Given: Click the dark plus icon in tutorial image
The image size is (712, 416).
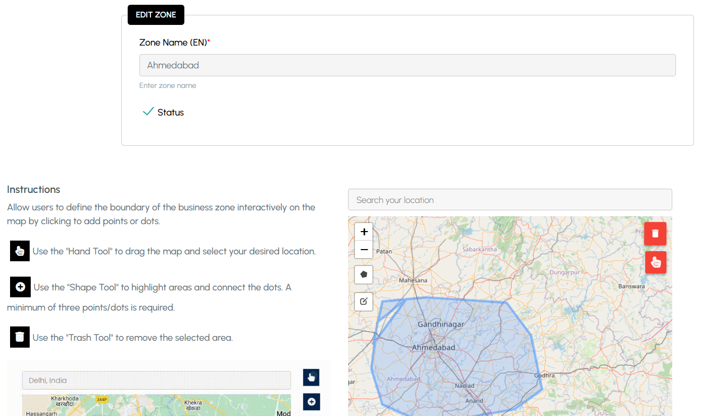Looking at the screenshot, I should 311,402.
